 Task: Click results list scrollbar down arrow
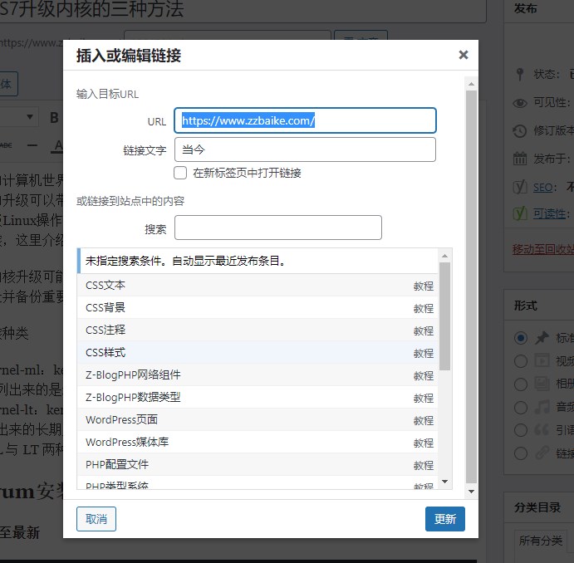point(444,482)
